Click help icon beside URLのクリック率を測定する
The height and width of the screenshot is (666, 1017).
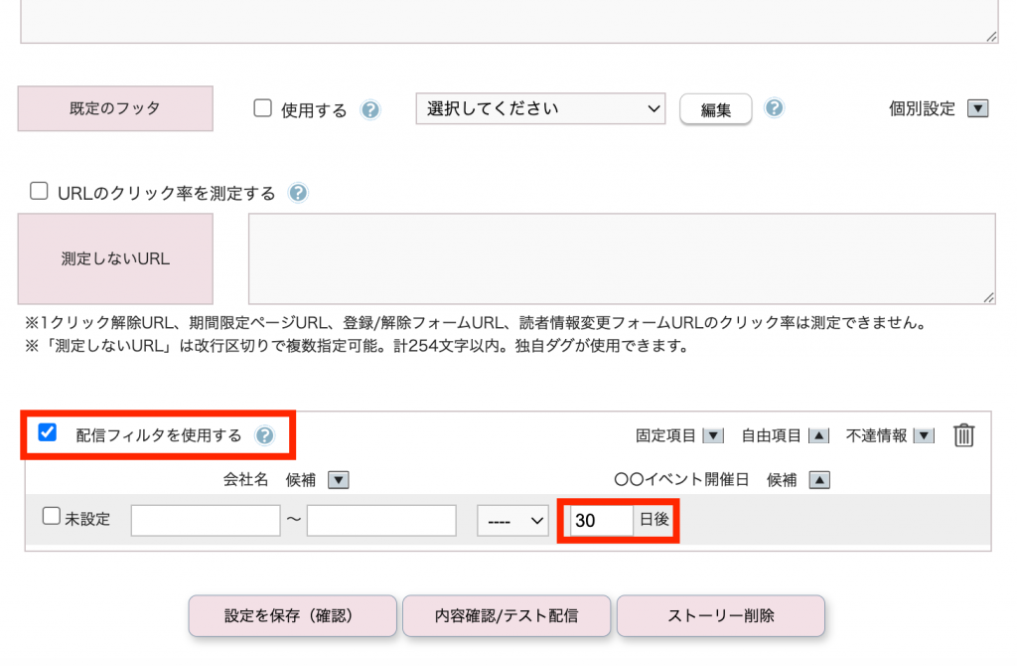click(x=298, y=193)
